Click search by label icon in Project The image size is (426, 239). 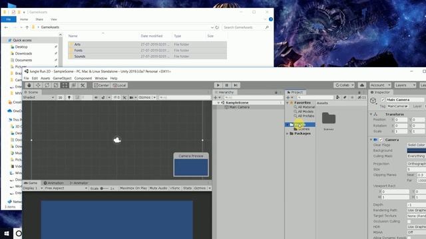(x=345, y=98)
